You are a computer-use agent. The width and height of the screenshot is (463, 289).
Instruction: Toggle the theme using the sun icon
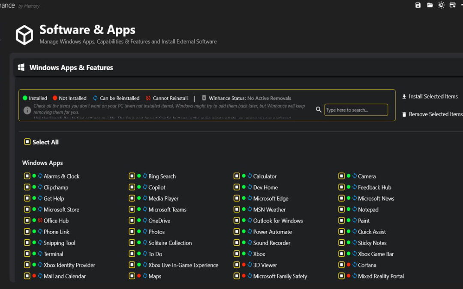pos(441,5)
